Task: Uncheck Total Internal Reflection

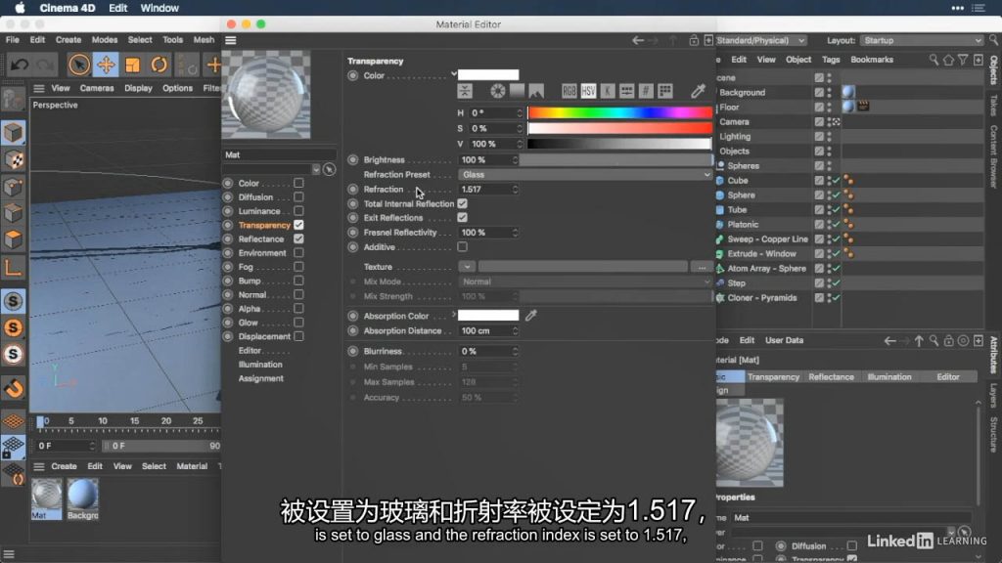Action: (462, 203)
